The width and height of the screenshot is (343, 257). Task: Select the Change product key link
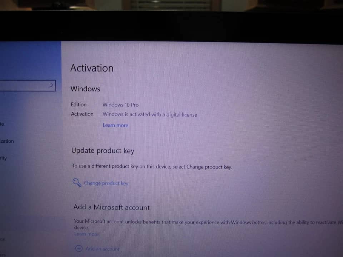(106, 183)
